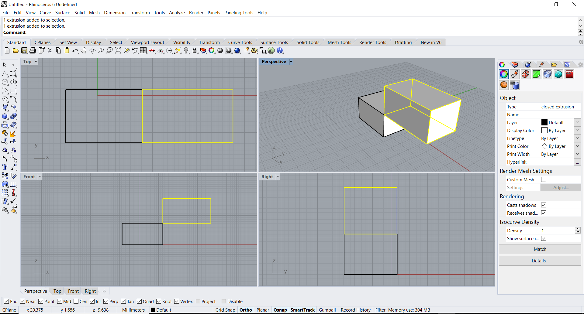Click the Lock objects padlock icon
The image size is (584, 314).
[x=195, y=51]
